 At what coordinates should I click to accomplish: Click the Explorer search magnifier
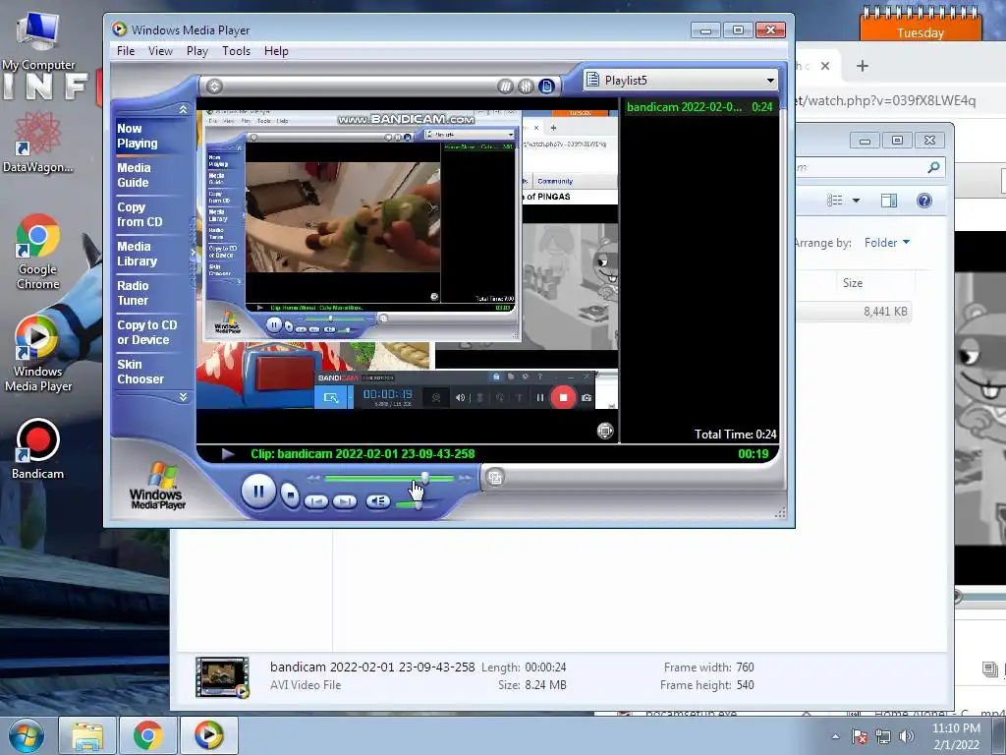tap(933, 167)
